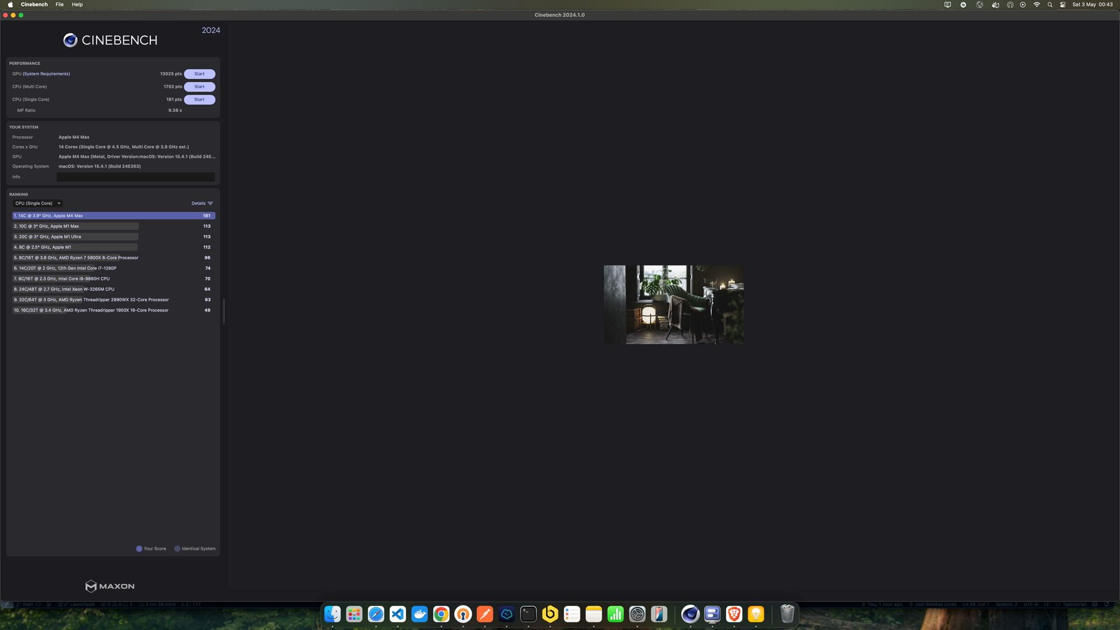Open the yellow lightbulb app in Dock
Image resolution: width=1120 pixels, height=630 pixels.
[x=756, y=614]
